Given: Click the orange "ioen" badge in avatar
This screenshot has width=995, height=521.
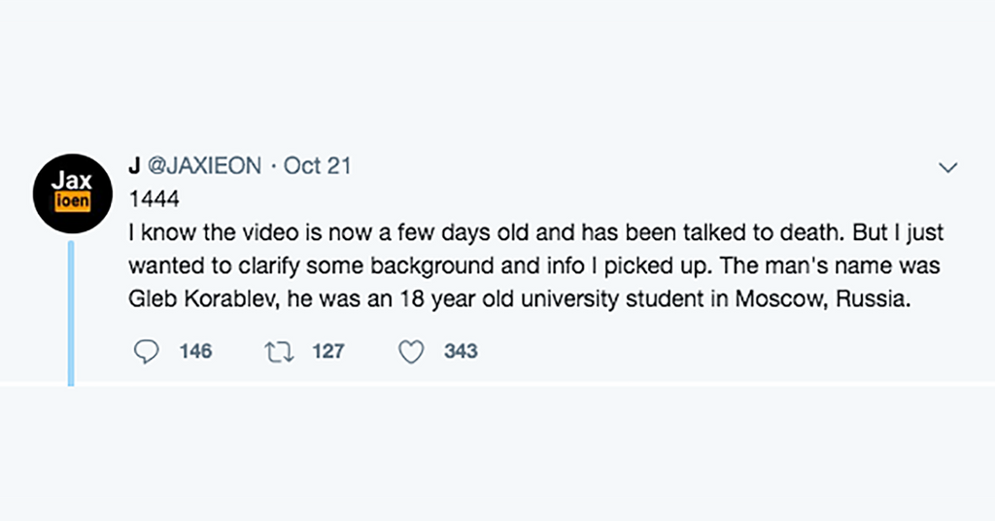Looking at the screenshot, I should pos(71,202).
